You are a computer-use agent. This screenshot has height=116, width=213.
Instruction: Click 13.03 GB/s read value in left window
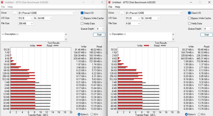pos(96,109)
